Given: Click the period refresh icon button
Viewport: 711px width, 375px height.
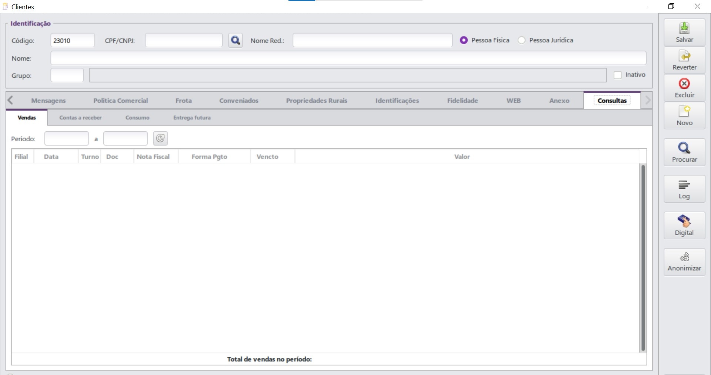Looking at the screenshot, I should (x=160, y=138).
